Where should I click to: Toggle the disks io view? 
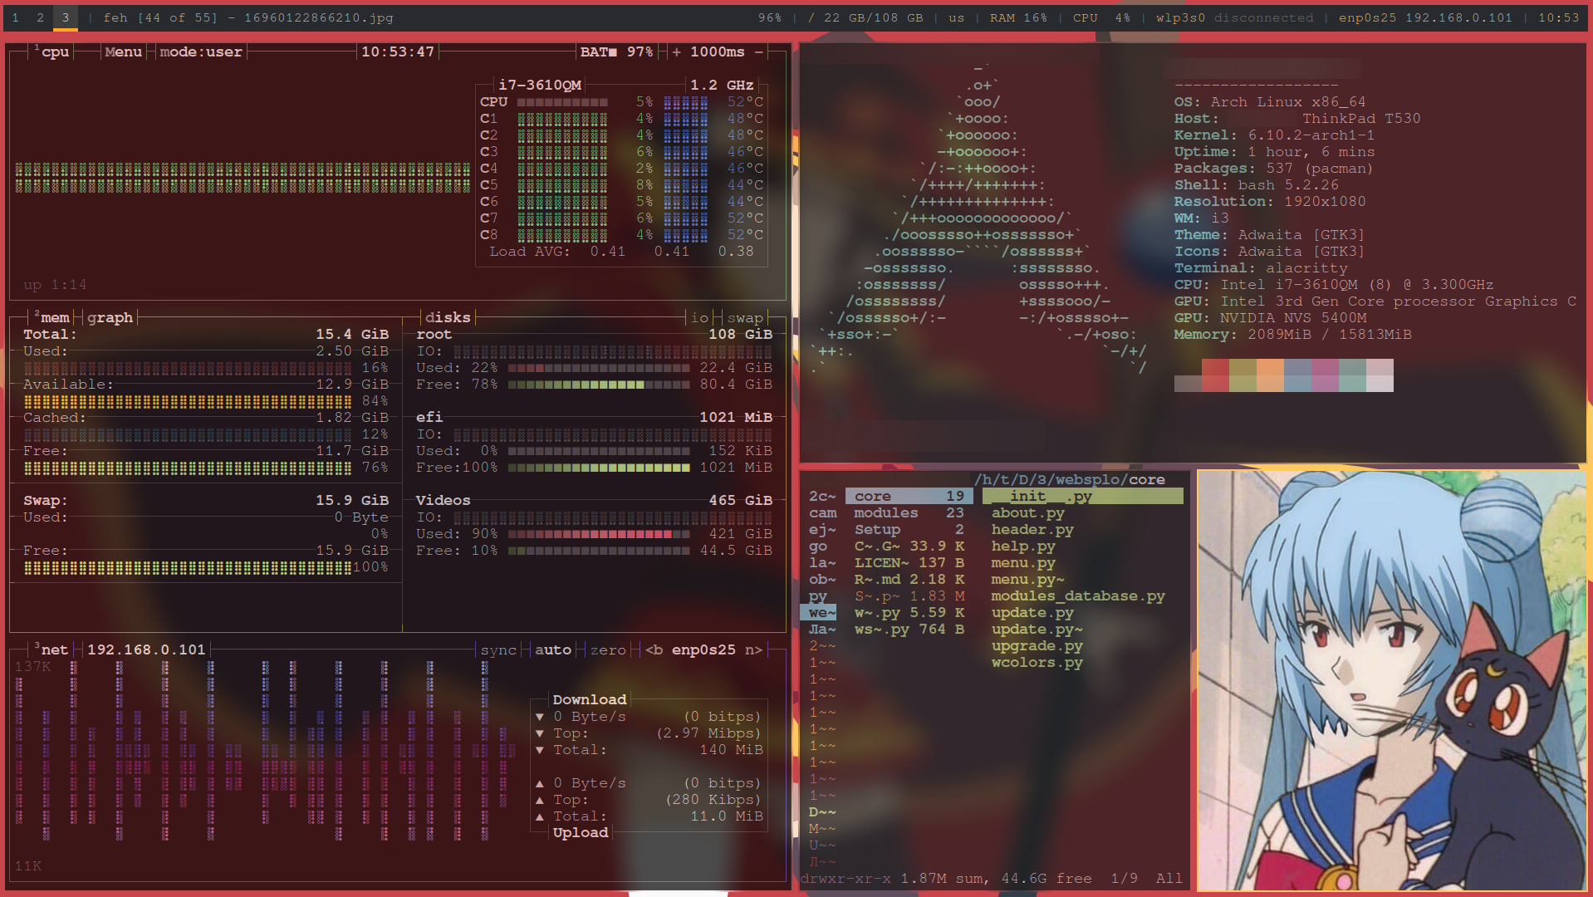click(x=699, y=317)
